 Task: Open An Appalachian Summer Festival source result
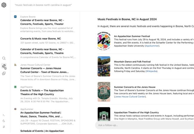(x=41, y=115)
